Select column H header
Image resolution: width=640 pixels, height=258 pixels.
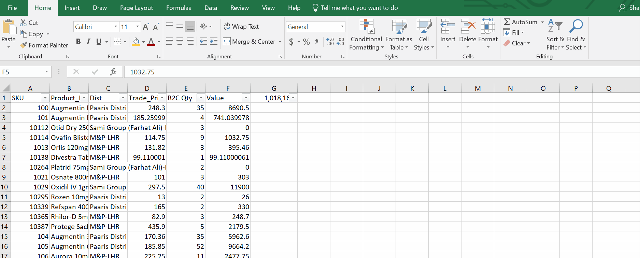[x=314, y=88]
